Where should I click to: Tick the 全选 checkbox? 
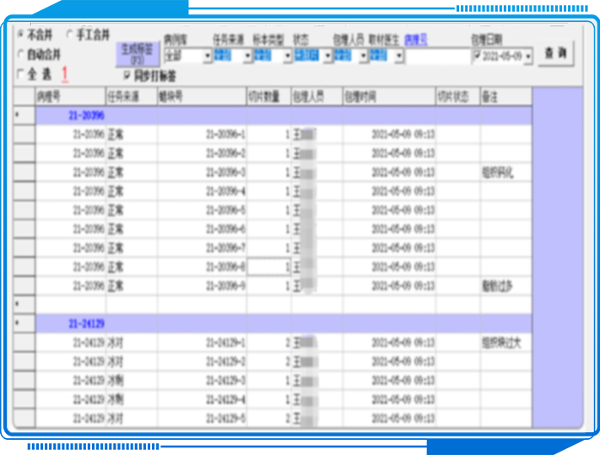point(21,73)
